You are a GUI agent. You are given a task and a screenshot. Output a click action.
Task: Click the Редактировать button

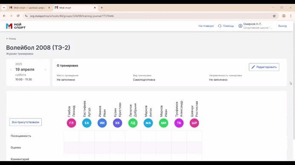264,67
